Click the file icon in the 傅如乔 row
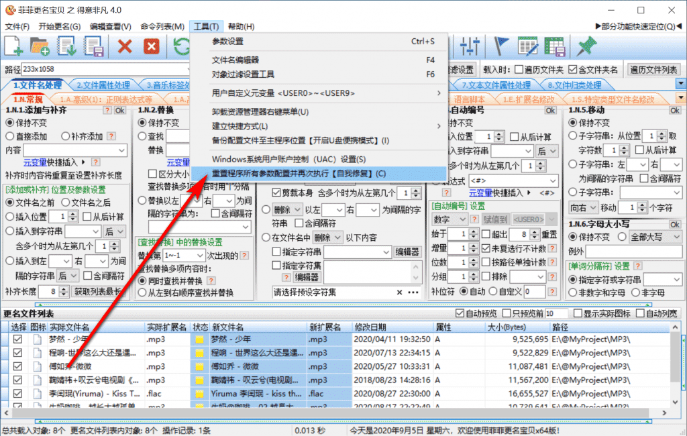Screen dimensions: 687x436 pos(38,366)
